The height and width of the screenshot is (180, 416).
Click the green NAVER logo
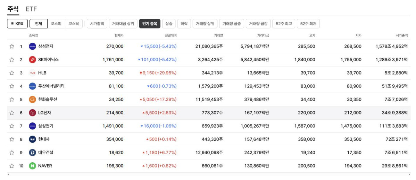(x=32, y=166)
